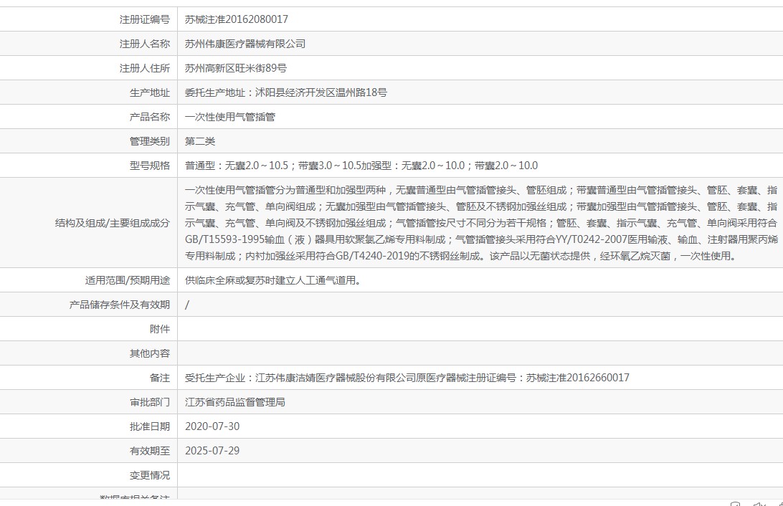Select remark text mentioning 江苏伟康洁婧医疗器械股份有限公司
Viewport: 783px width, 506px height.
point(407,378)
